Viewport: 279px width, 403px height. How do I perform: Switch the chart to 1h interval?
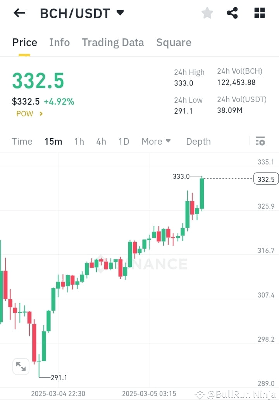[x=79, y=141]
